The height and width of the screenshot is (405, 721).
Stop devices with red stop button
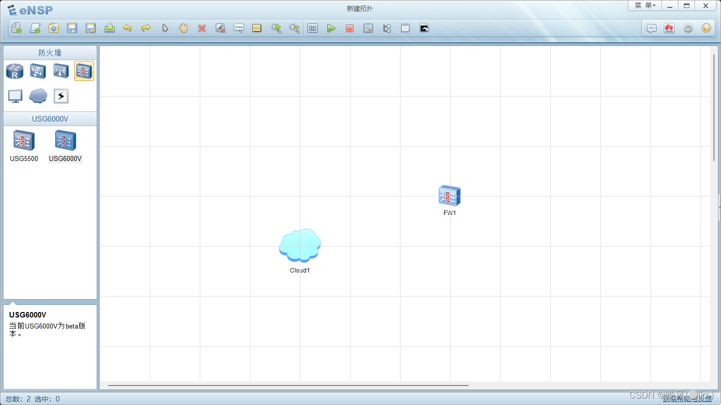coord(349,28)
